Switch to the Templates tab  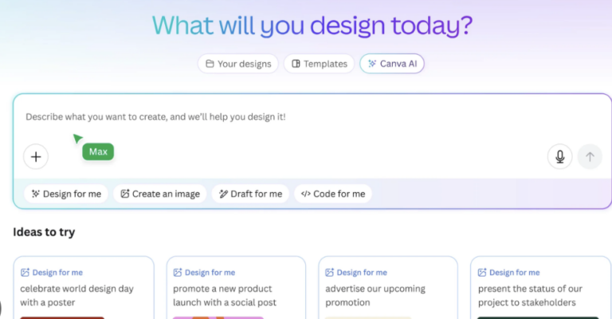[319, 64]
